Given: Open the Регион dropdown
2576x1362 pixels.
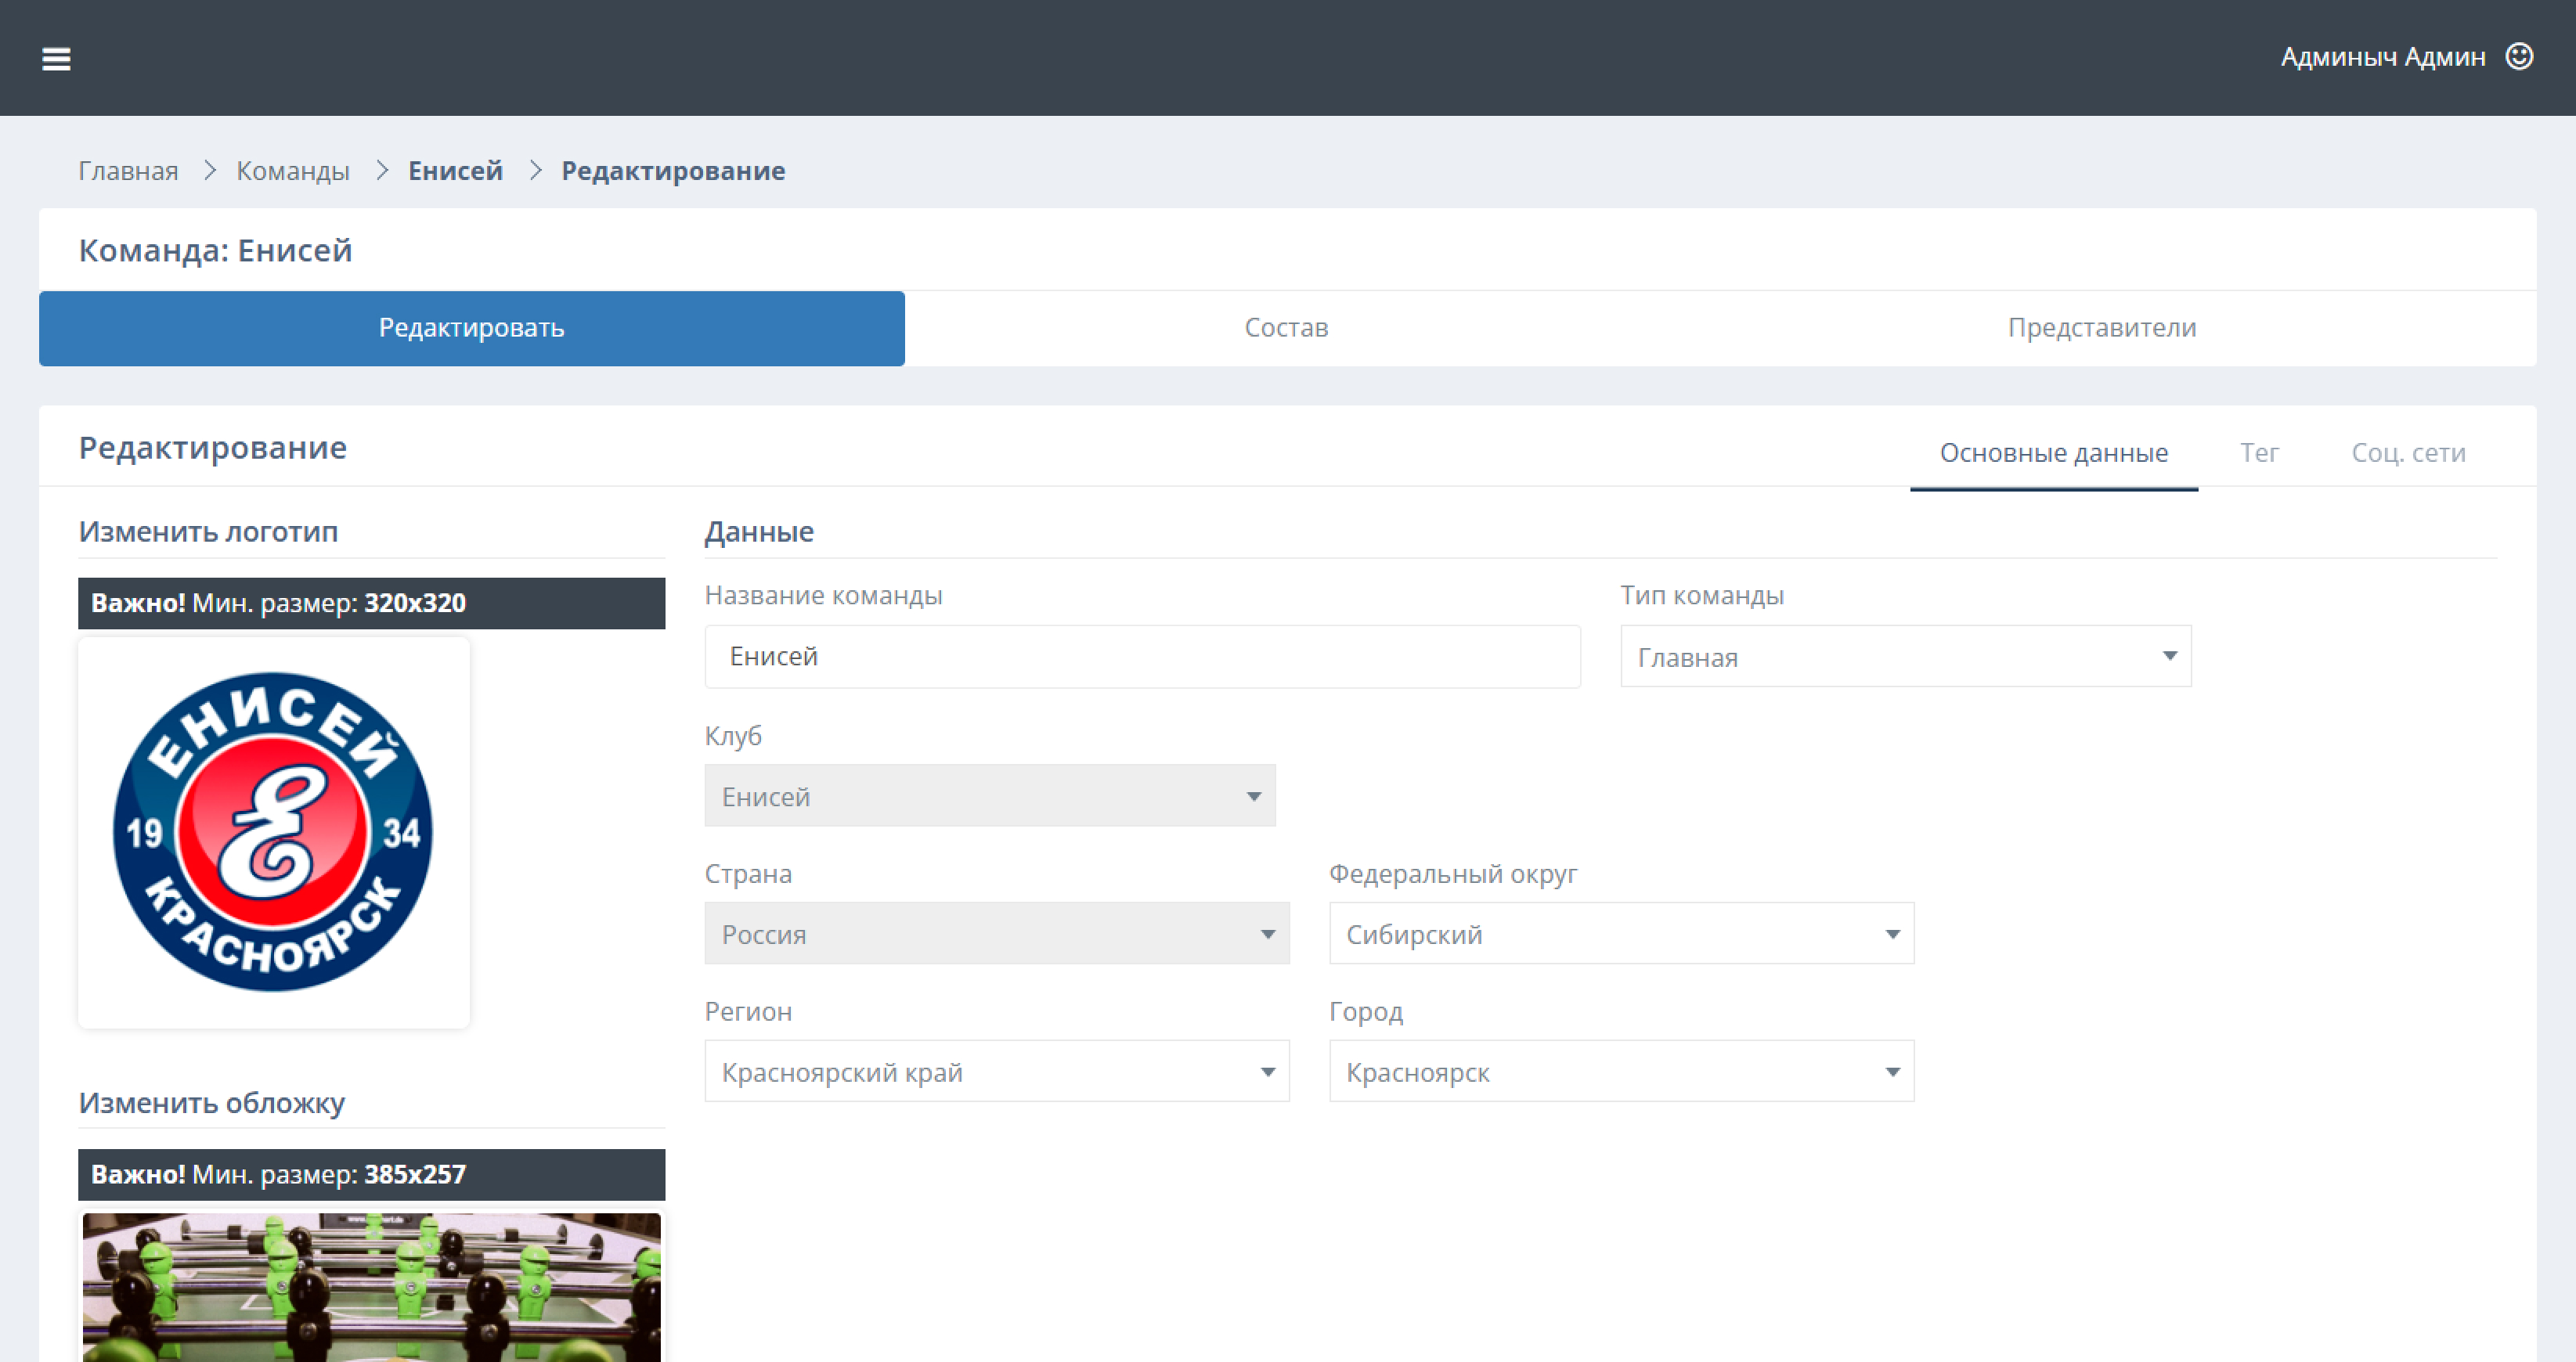Looking at the screenshot, I should click(996, 1072).
